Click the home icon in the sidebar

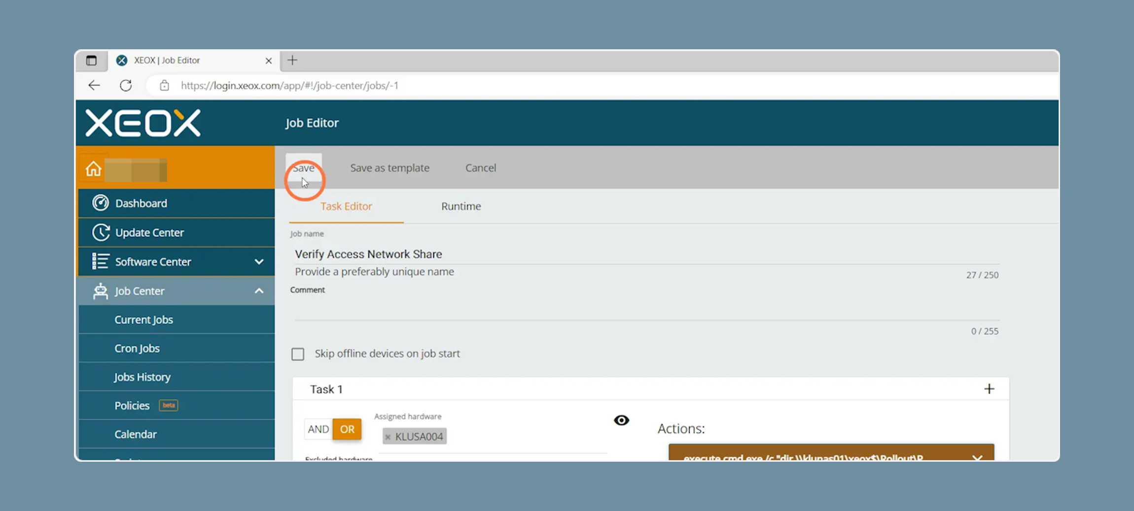pyautogui.click(x=93, y=169)
